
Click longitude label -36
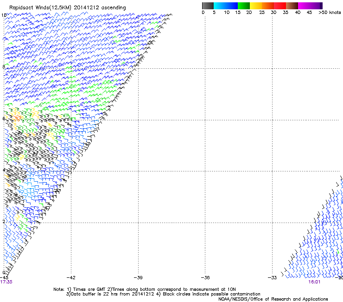click(x=205, y=278)
